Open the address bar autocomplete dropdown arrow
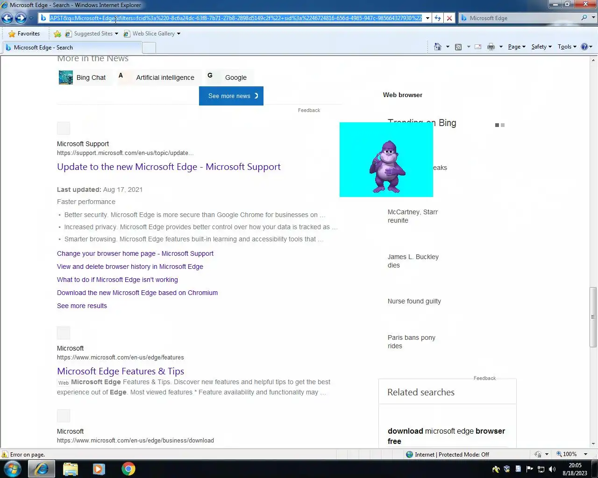This screenshot has width=598, height=478. coord(427,18)
